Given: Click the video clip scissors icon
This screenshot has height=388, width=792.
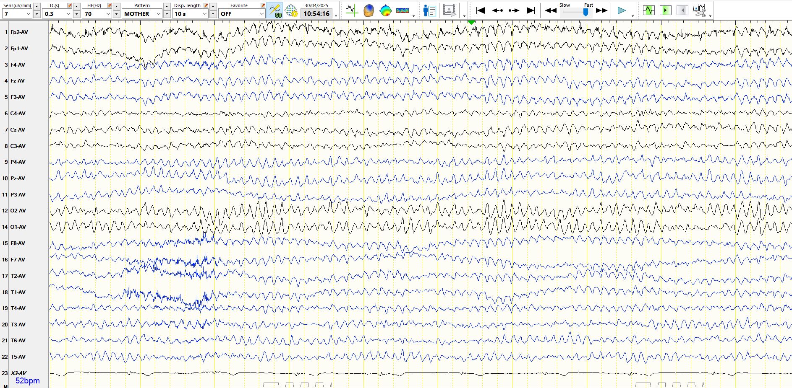Looking at the screenshot, I should click(699, 10).
